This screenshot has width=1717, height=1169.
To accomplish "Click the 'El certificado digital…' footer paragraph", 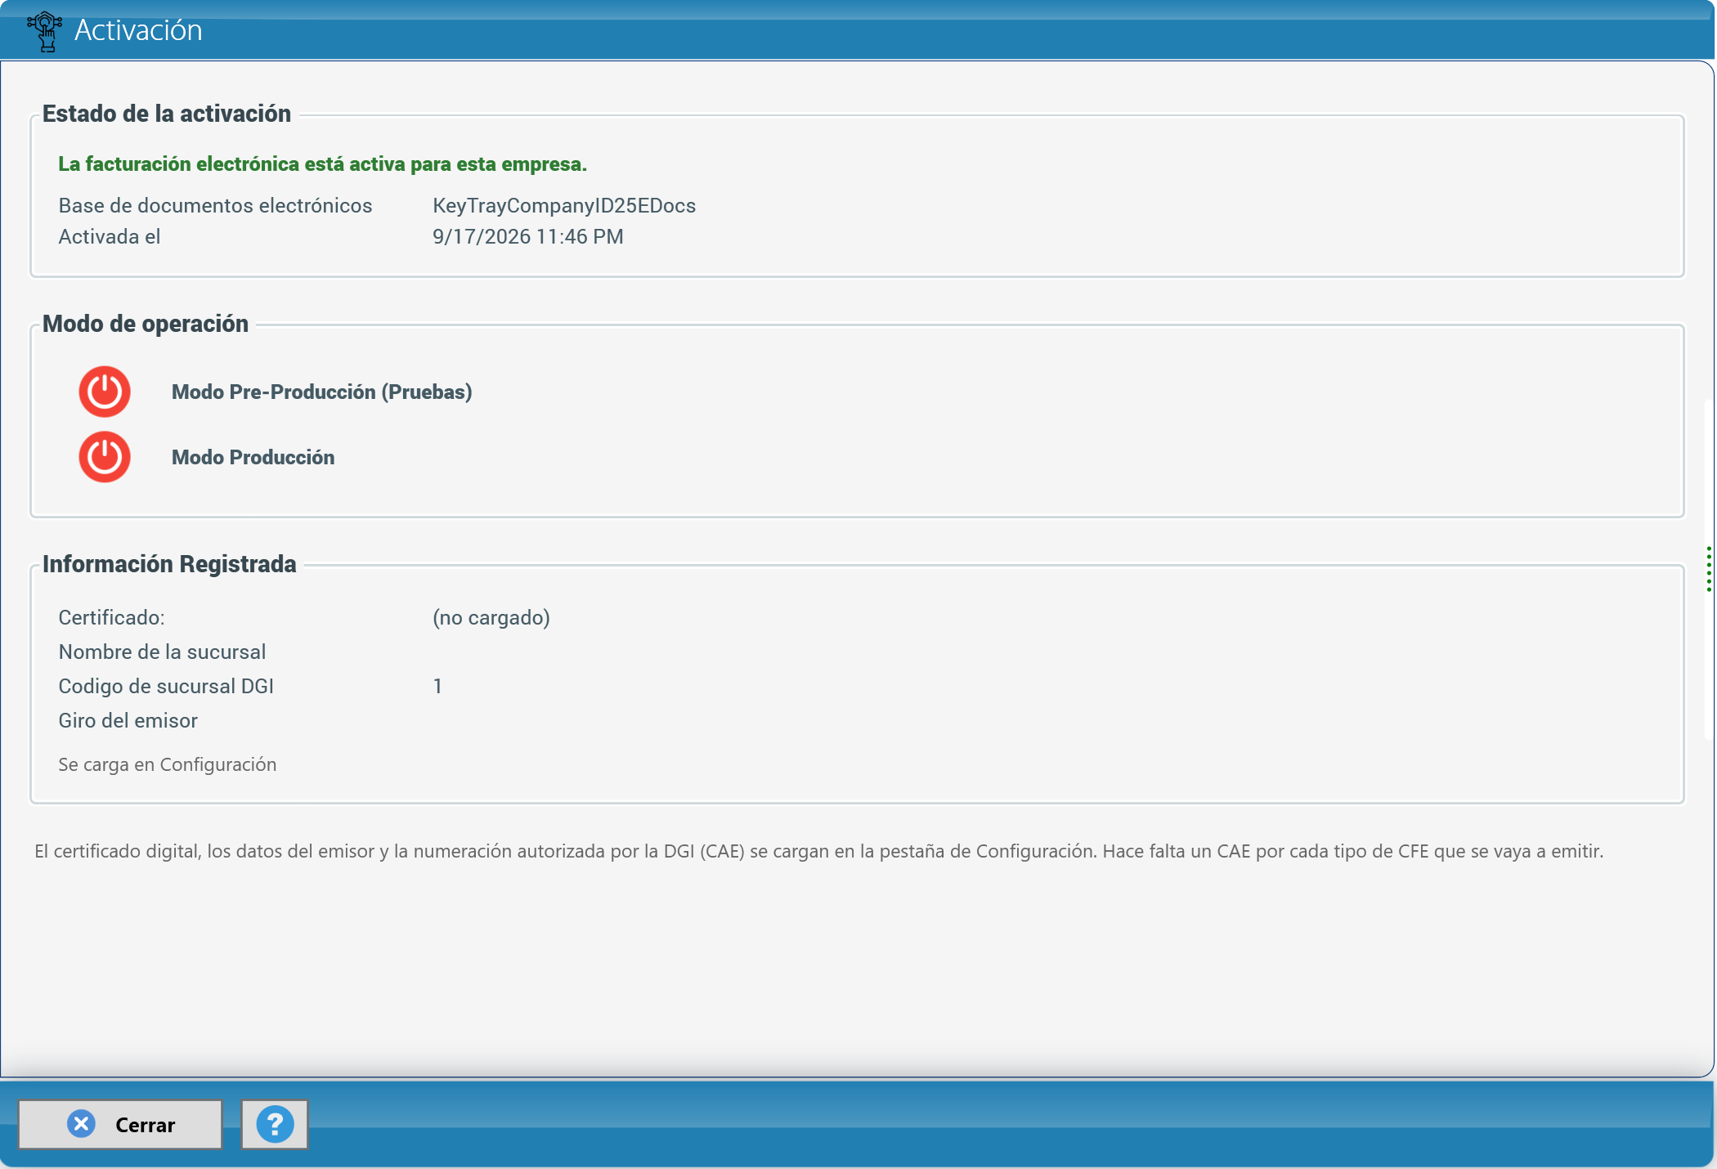I will [x=818, y=851].
